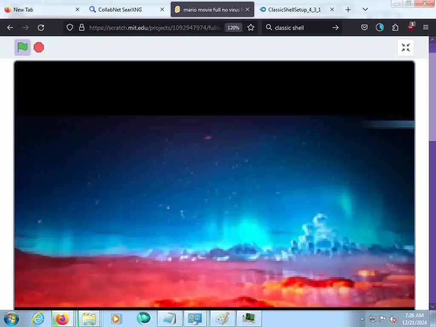Stop the project with the red stop sign
The image size is (436, 327).
[x=39, y=47]
